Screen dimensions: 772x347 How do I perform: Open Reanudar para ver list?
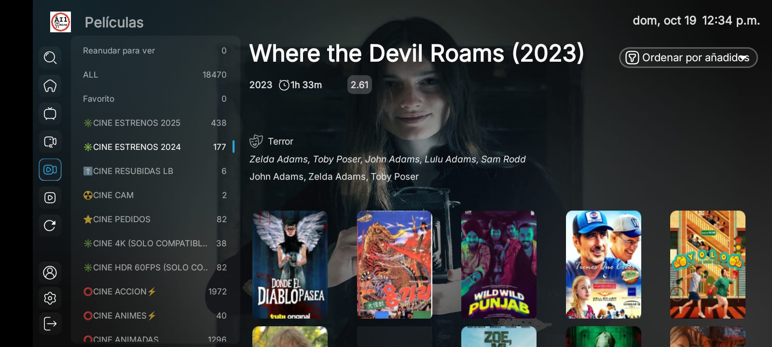[x=155, y=51]
